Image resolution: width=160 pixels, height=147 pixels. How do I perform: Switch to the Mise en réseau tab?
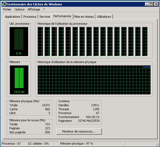click(x=84, y=17)
